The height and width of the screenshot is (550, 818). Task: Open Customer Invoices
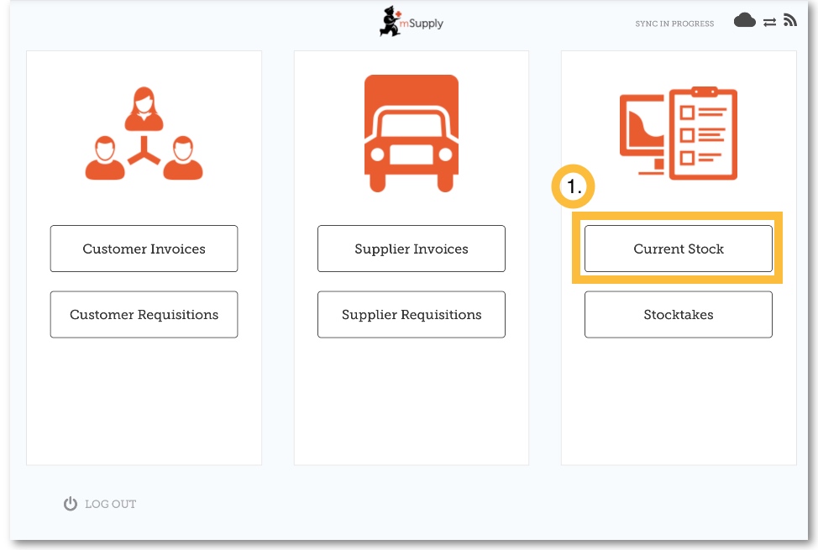pyautogui.click(x=144, y=249)
